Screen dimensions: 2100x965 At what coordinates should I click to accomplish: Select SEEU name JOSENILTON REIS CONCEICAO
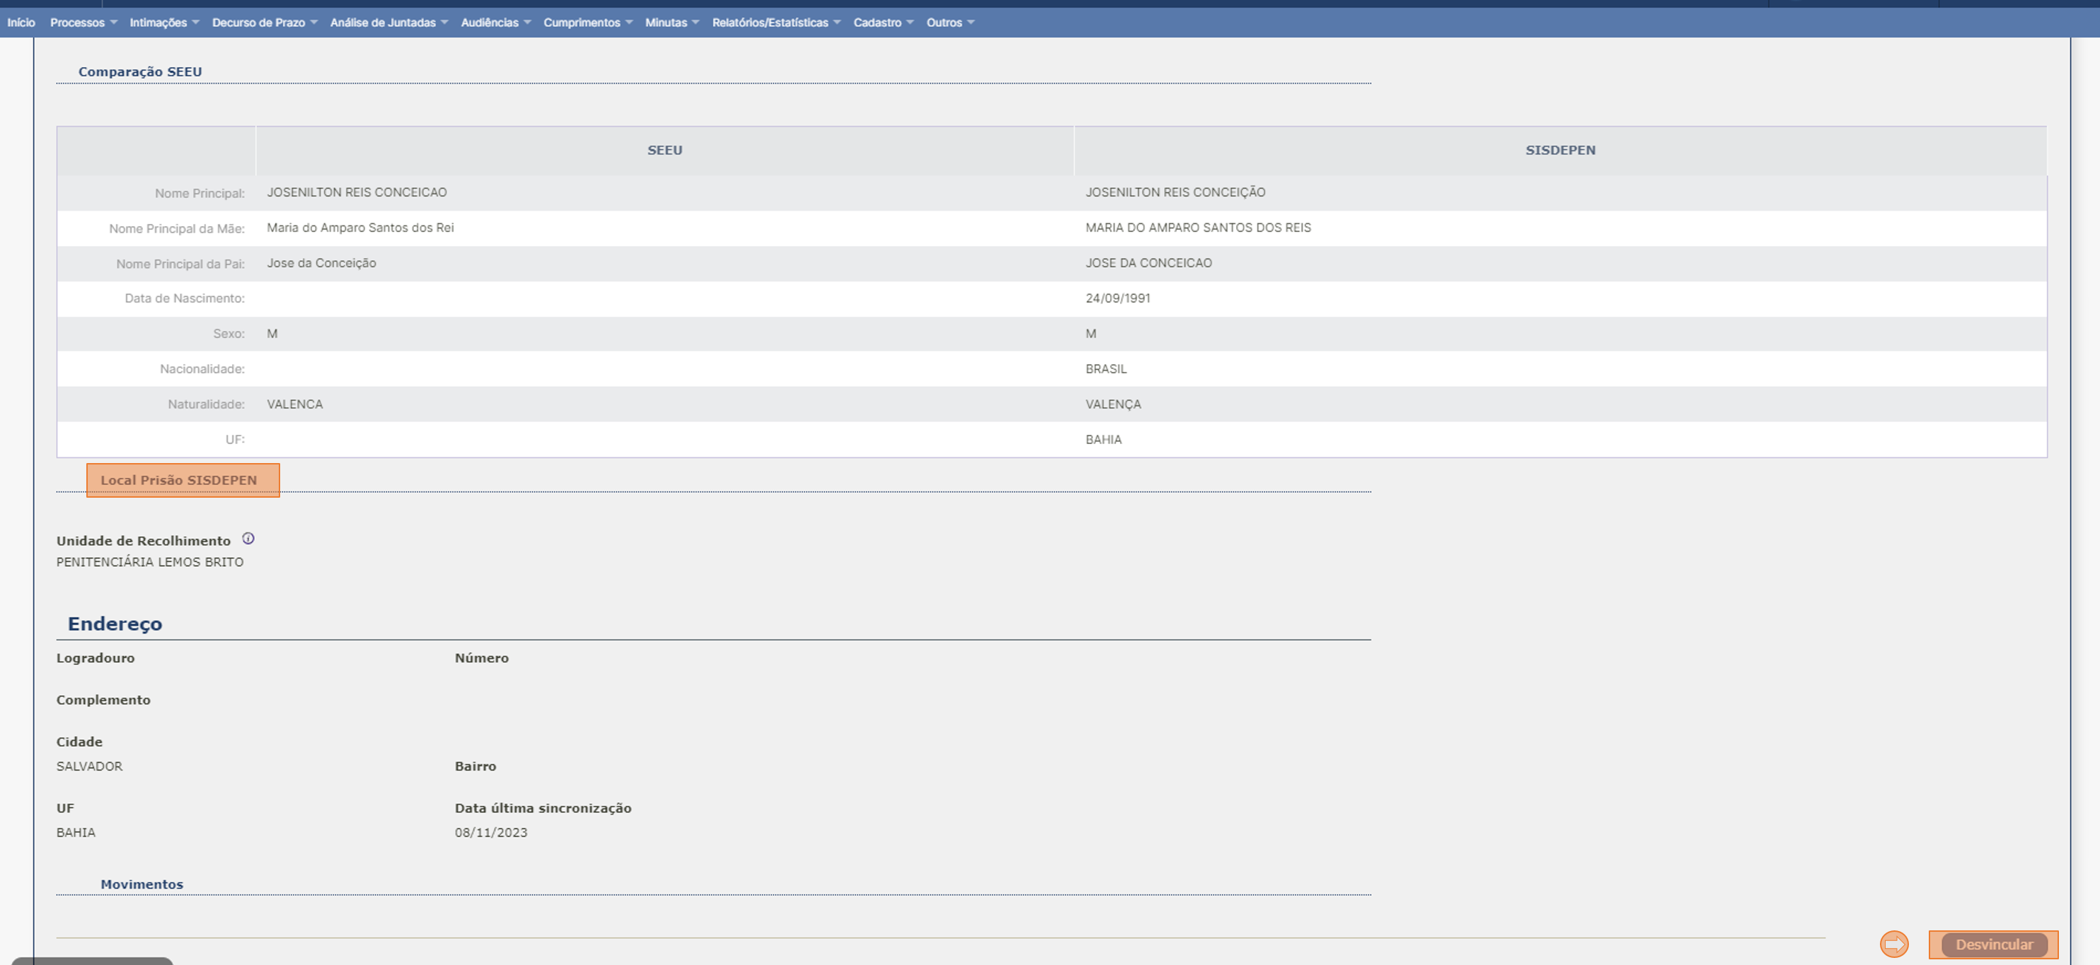point(357,192)
